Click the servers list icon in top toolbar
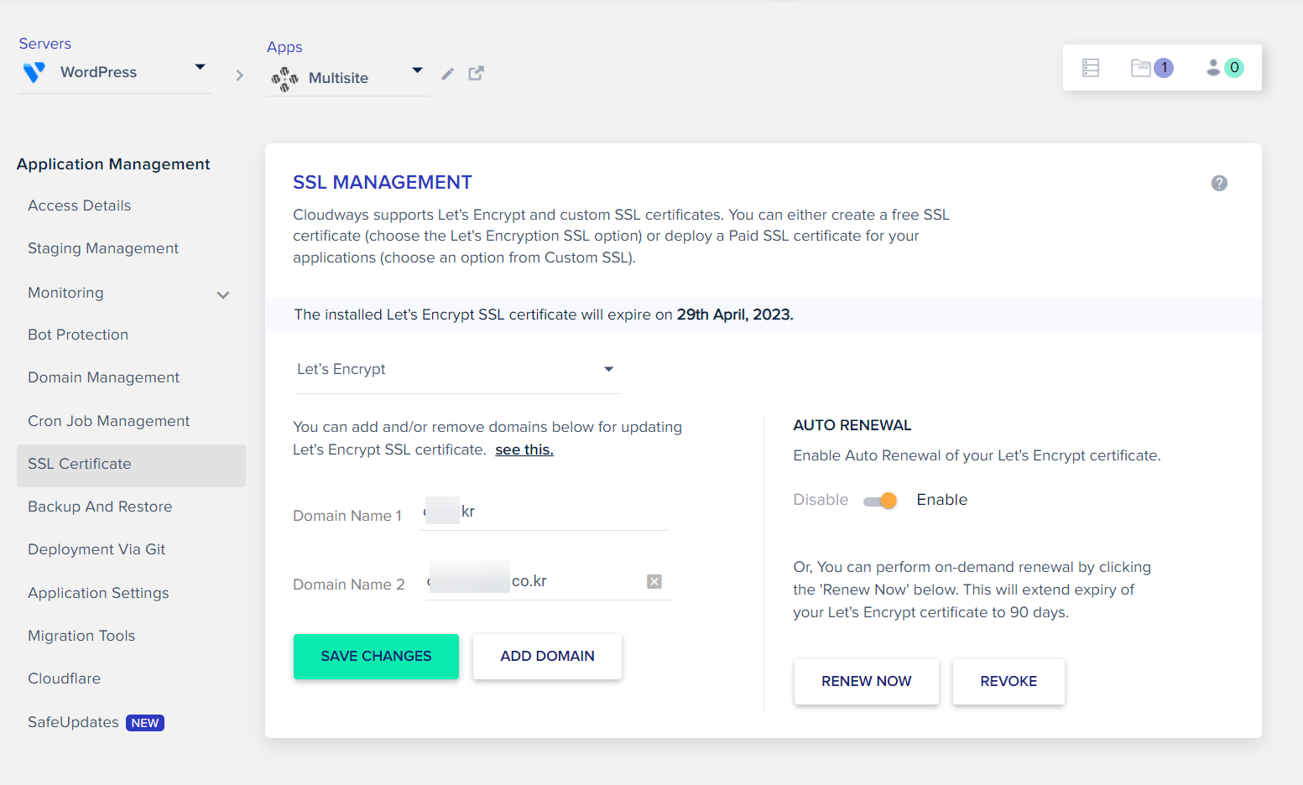The width and height of the screenshot is (1303, 785). [1090, 67]
